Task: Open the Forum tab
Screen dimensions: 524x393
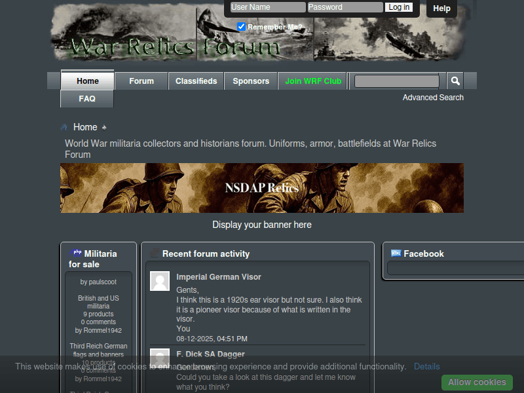Action: point(141,81)
